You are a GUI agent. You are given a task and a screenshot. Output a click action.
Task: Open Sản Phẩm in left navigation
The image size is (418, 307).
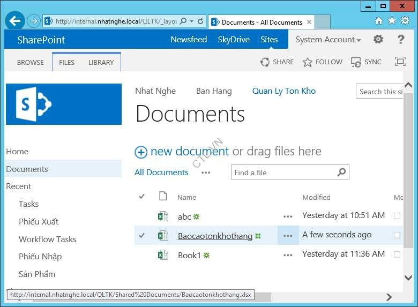[37, 274]
